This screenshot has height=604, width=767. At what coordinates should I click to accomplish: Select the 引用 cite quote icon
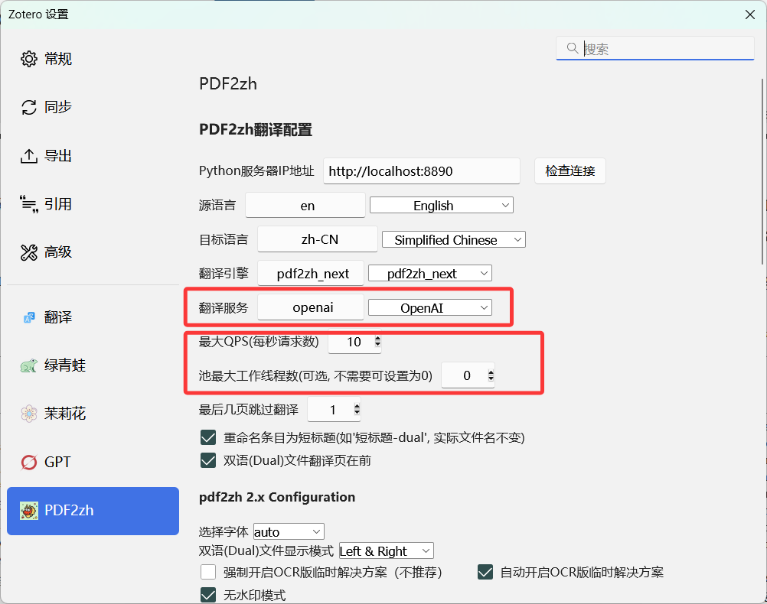29,204
